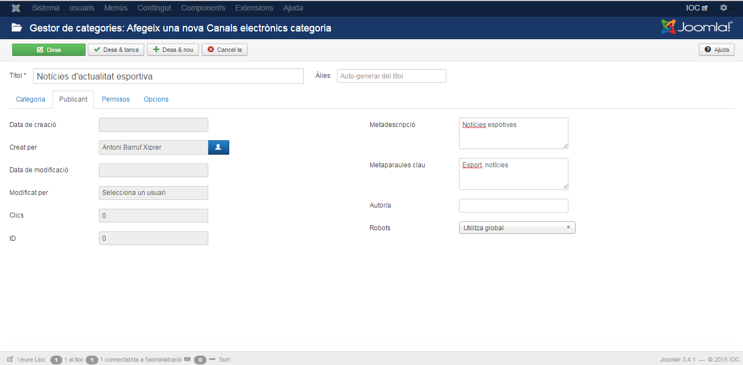Click the Joomla logo icon in top bar
Image resolution: width=743 pixels, height=365 pixels.
pos(16,8)
